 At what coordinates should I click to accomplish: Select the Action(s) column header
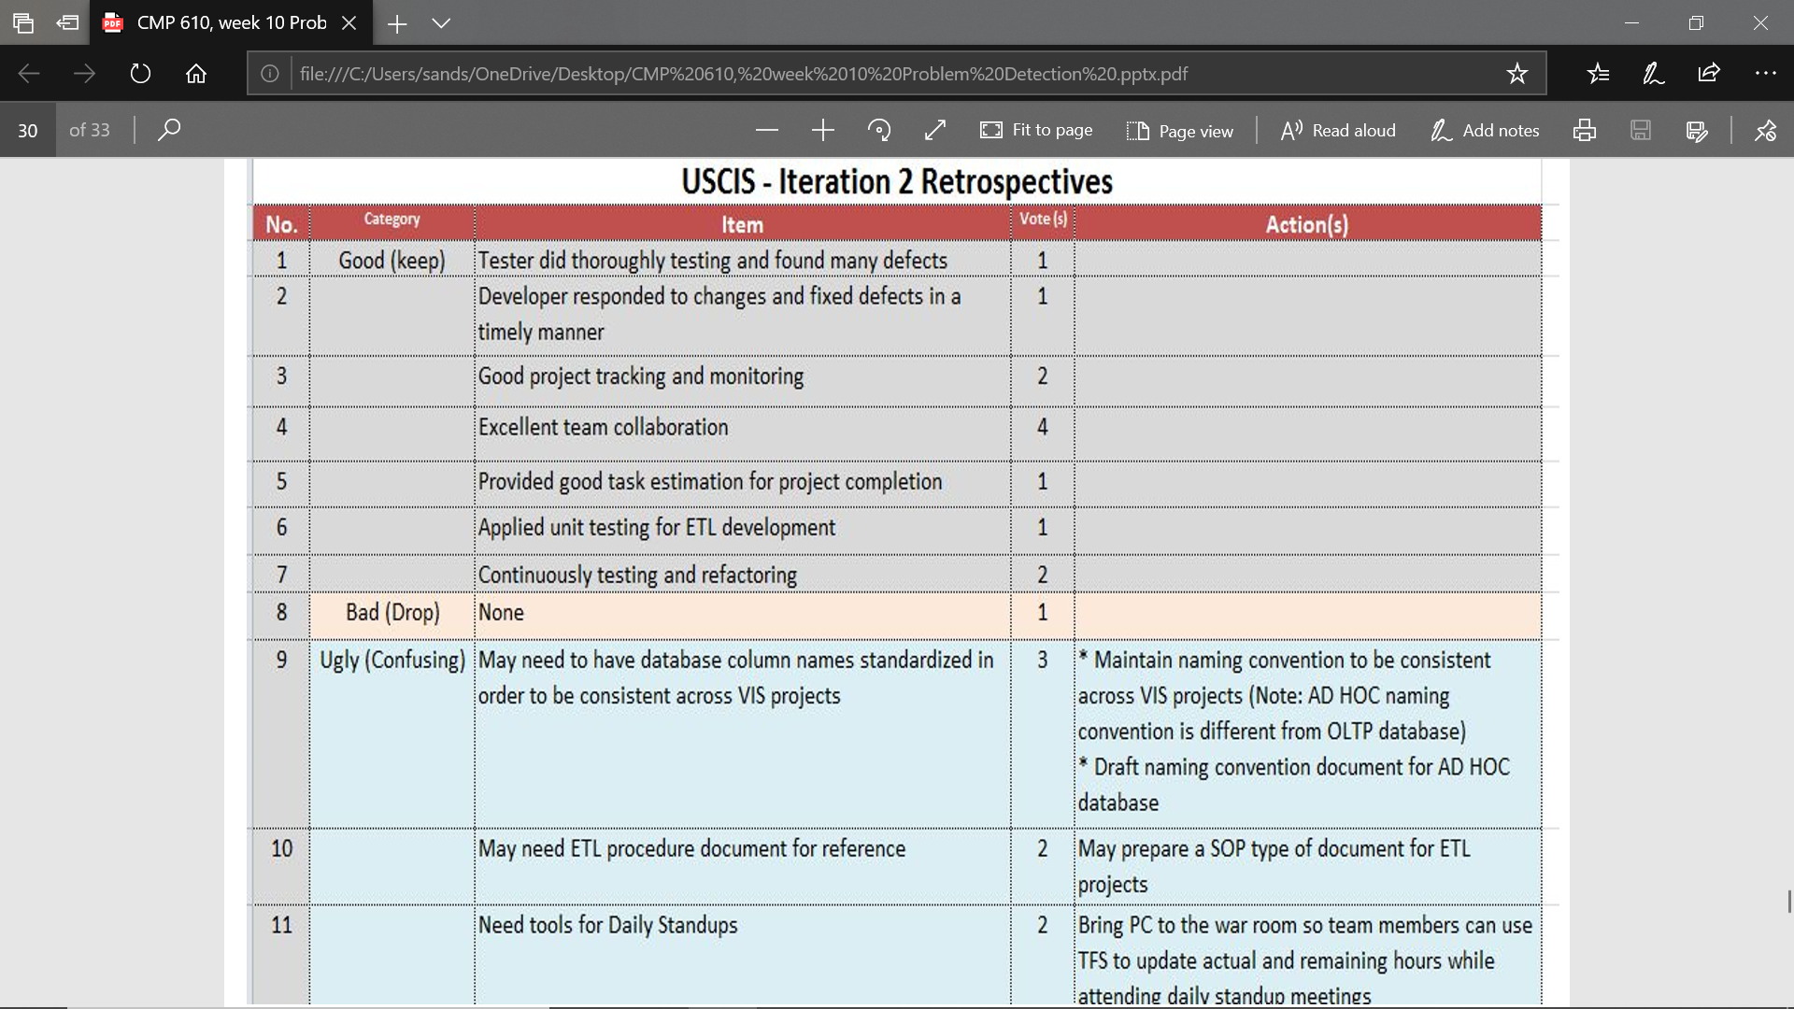click(x=1306, y=224)
